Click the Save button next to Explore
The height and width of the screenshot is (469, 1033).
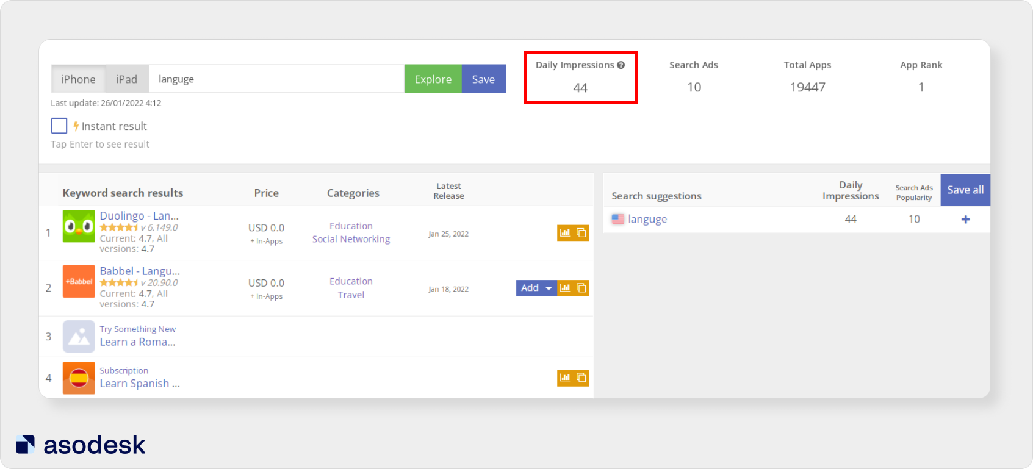[484, 79]
